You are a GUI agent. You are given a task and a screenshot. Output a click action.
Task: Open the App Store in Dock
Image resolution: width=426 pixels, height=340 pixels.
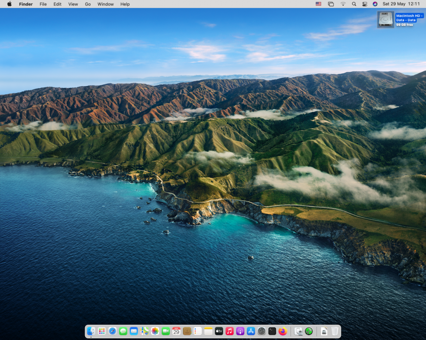click(x=251, y=331)
